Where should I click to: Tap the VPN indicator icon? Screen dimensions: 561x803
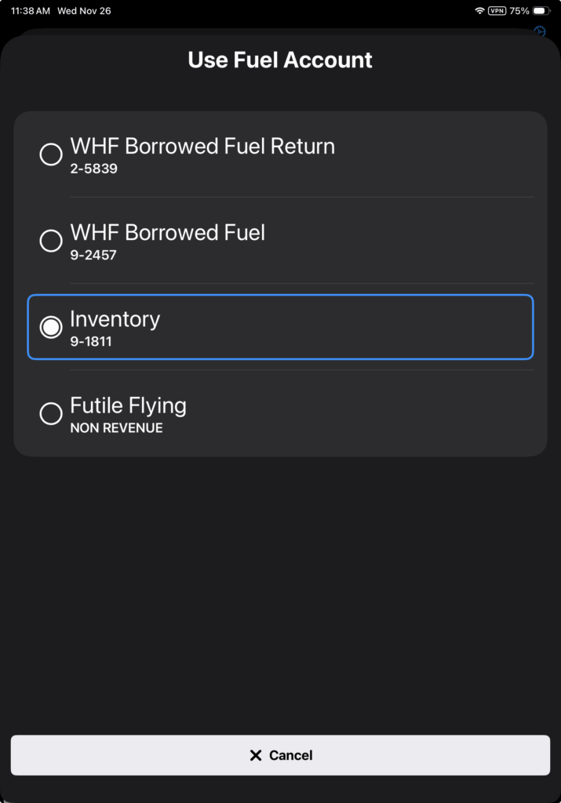click(497, 11)
